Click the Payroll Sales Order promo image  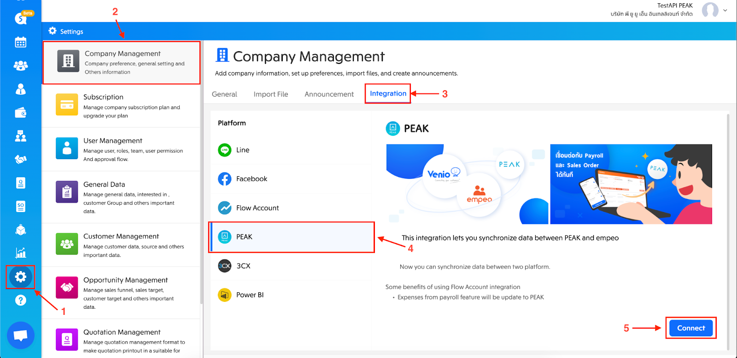coord(631,184)
